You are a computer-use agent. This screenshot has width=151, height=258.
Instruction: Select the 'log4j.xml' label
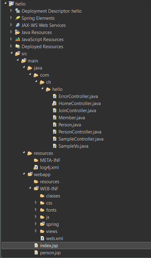49,167
